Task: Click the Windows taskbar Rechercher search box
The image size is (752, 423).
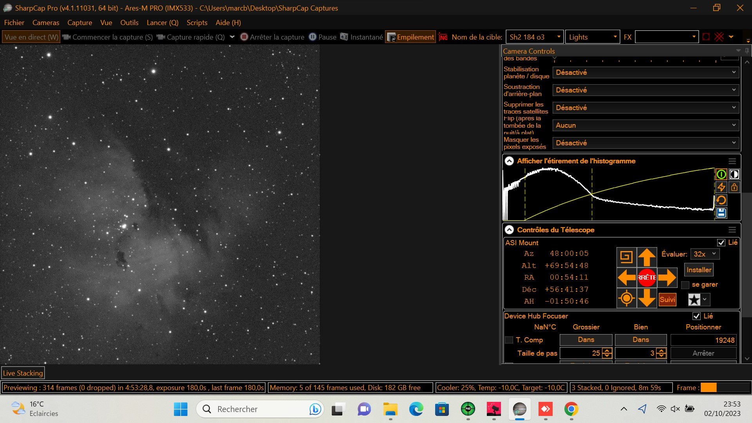Action: (260, 409)
